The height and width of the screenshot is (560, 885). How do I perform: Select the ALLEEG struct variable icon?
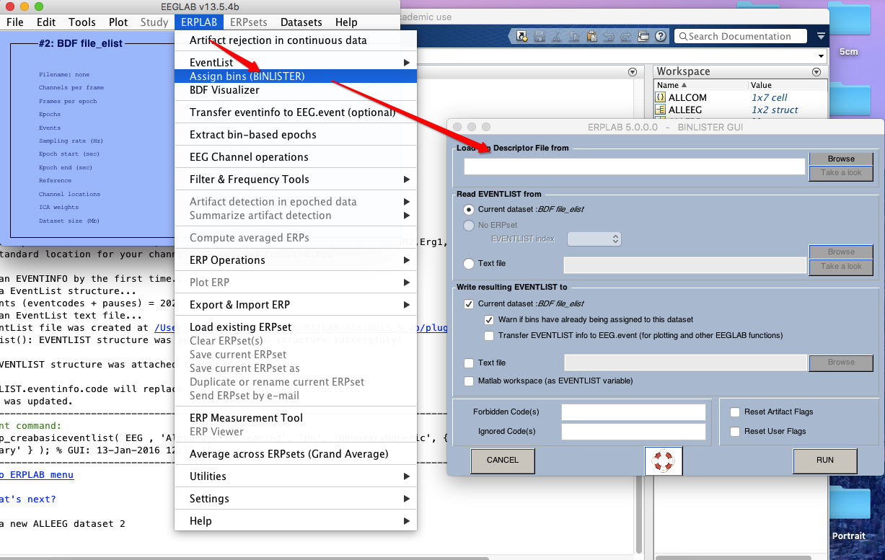click(x=660, y=110)
